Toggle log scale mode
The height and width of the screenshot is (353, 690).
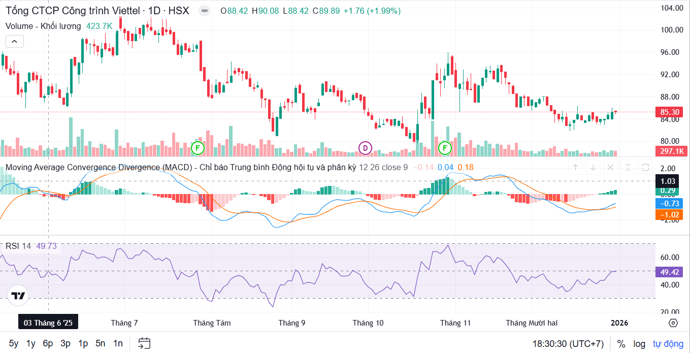point(639,344)
